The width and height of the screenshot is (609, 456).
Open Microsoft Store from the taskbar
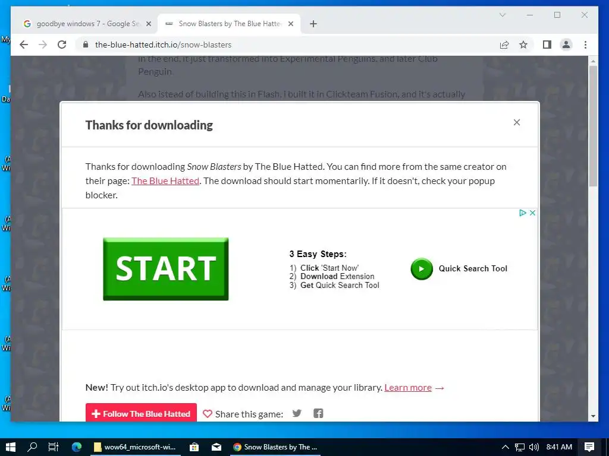(x=194, y=447)
